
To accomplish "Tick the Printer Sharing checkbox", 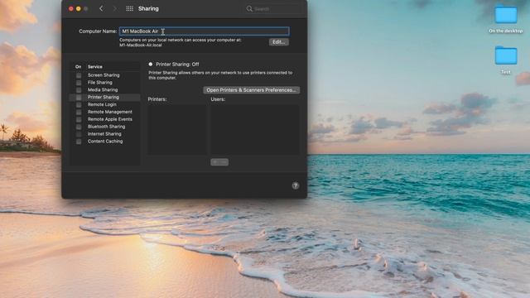I will [x=79, y=98].
